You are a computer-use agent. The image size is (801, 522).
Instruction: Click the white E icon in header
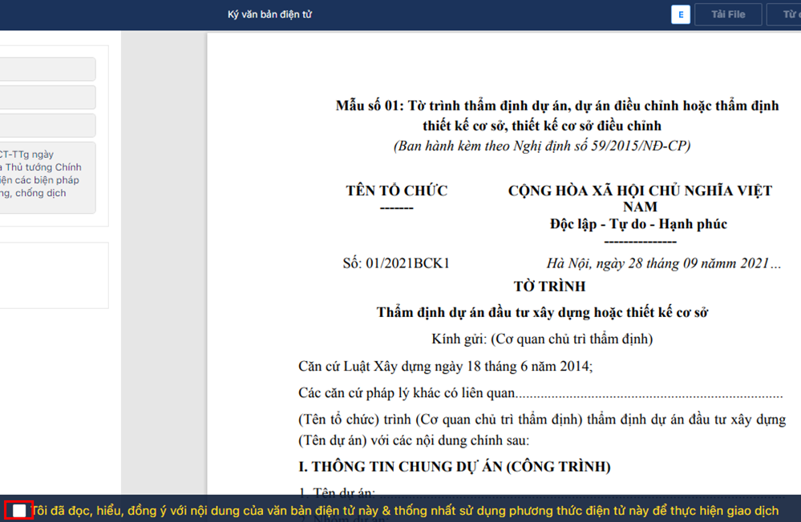(x=681, y=14)
